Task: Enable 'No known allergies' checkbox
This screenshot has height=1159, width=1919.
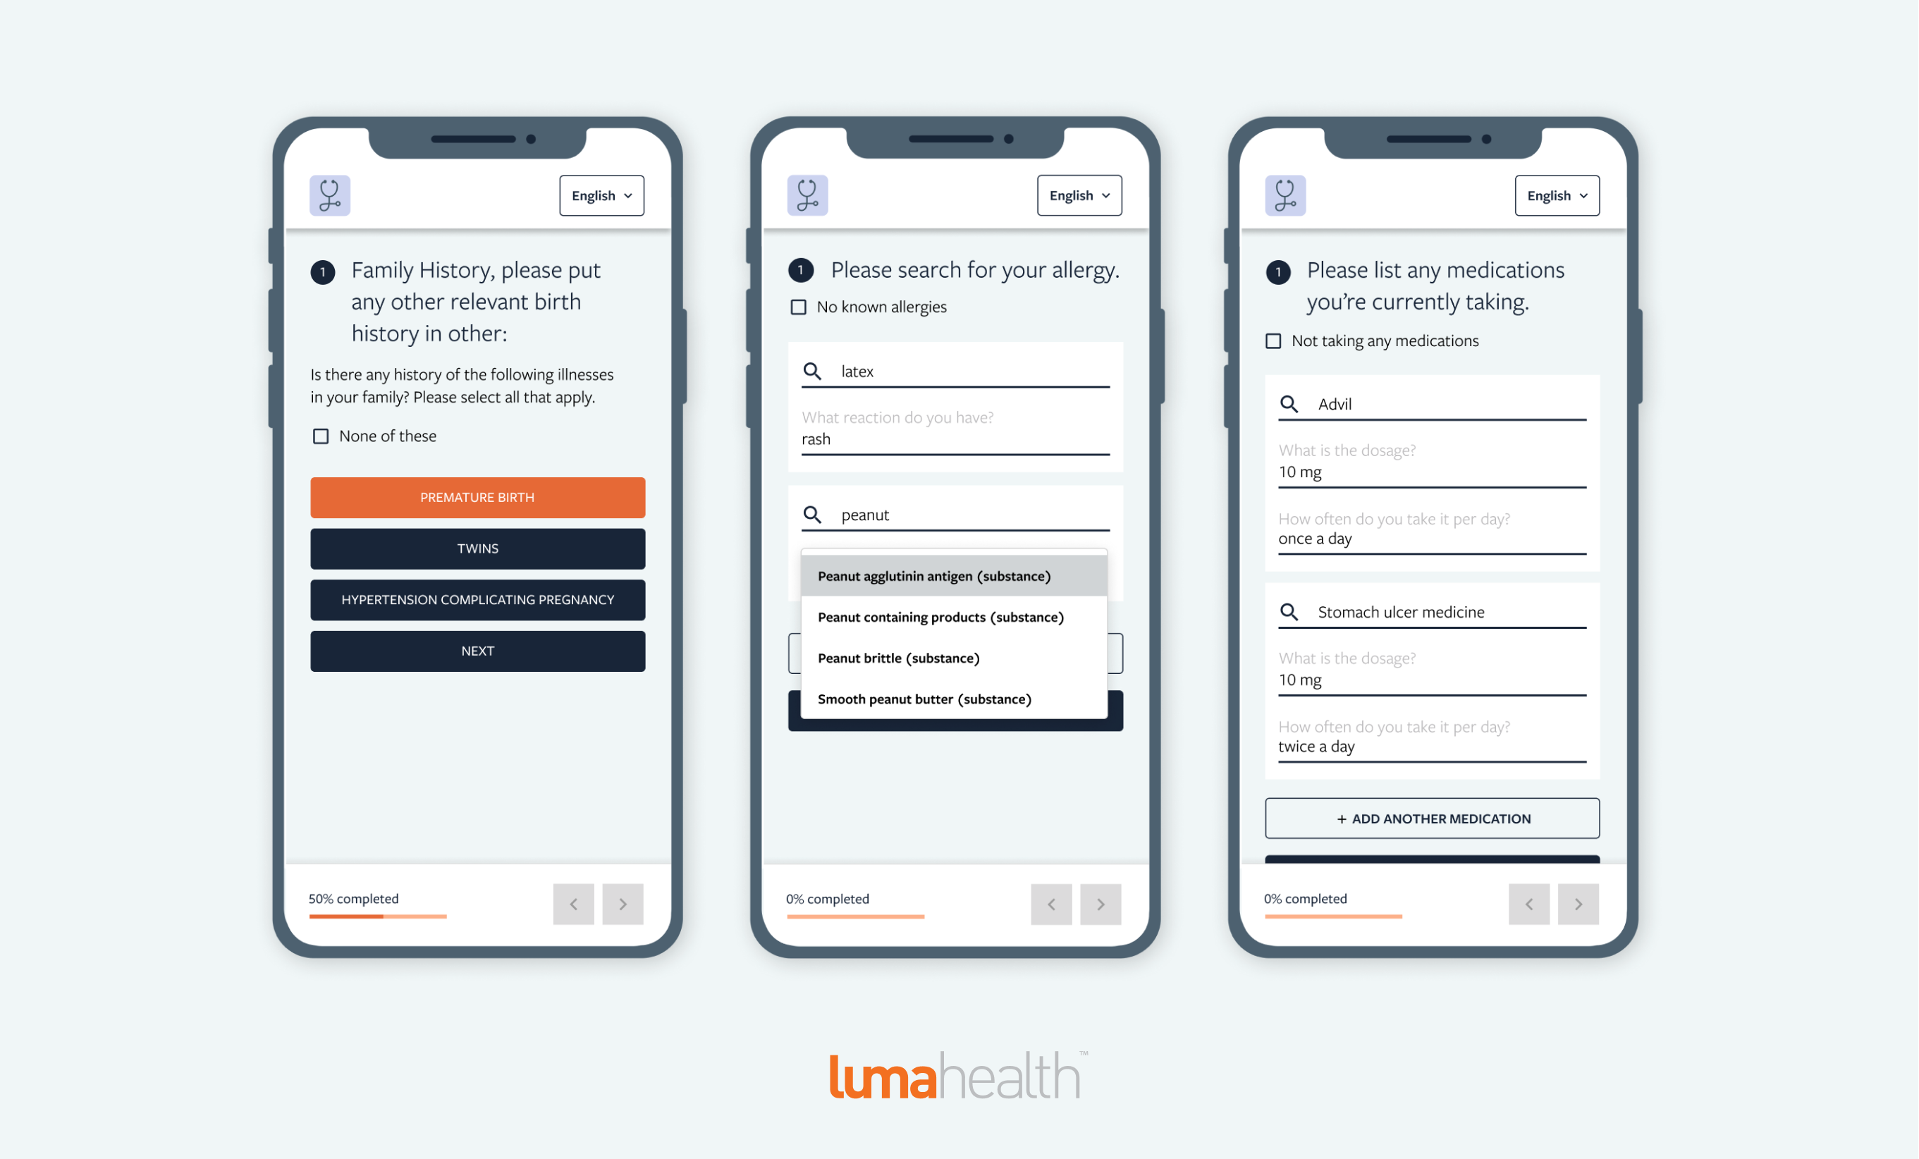Action: click(x=798, y=305)
